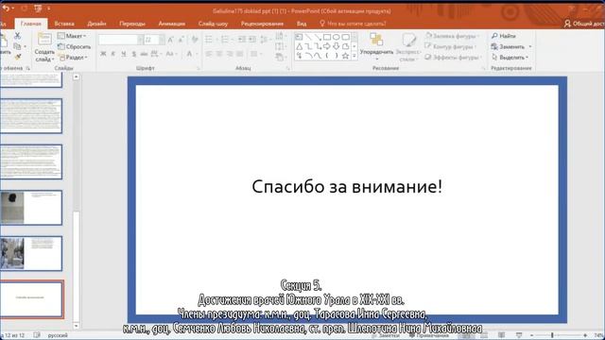Open the Абзац paragraph dialog launcher

(x=287, y=68)
